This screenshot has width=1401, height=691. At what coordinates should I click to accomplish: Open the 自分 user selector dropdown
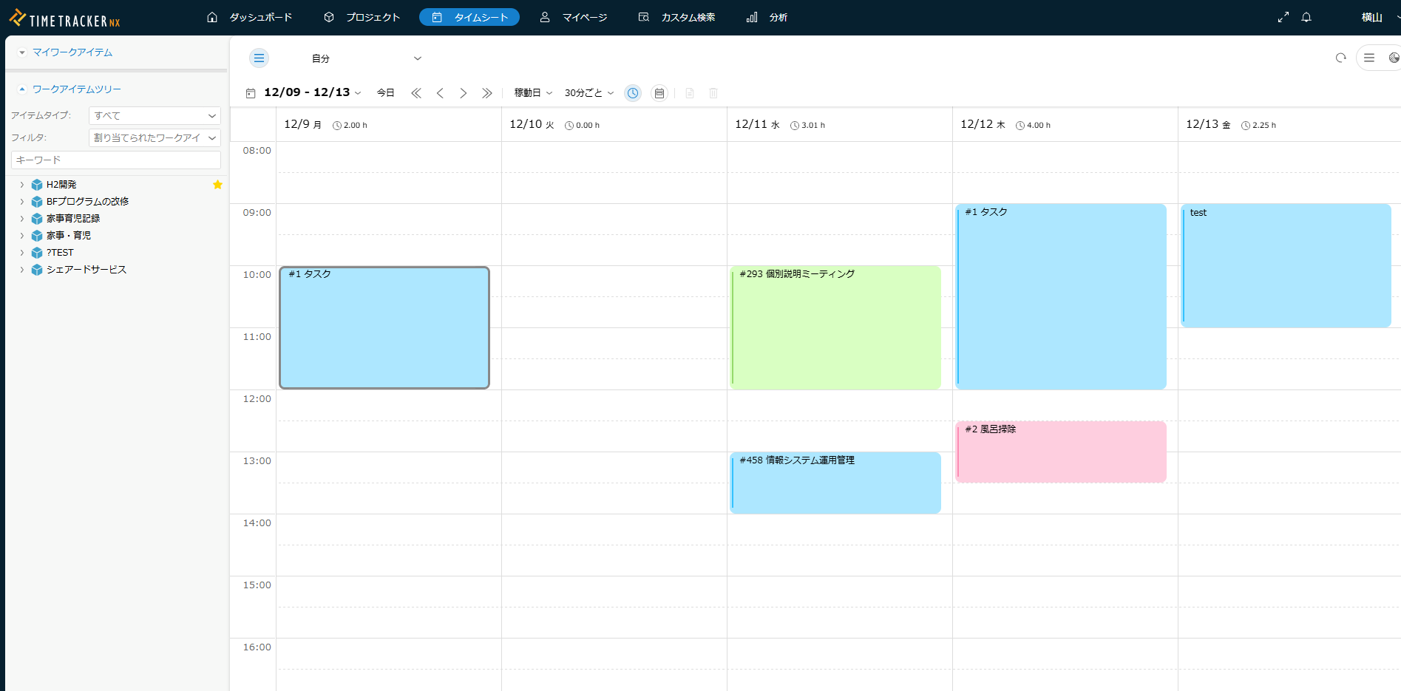366,58
